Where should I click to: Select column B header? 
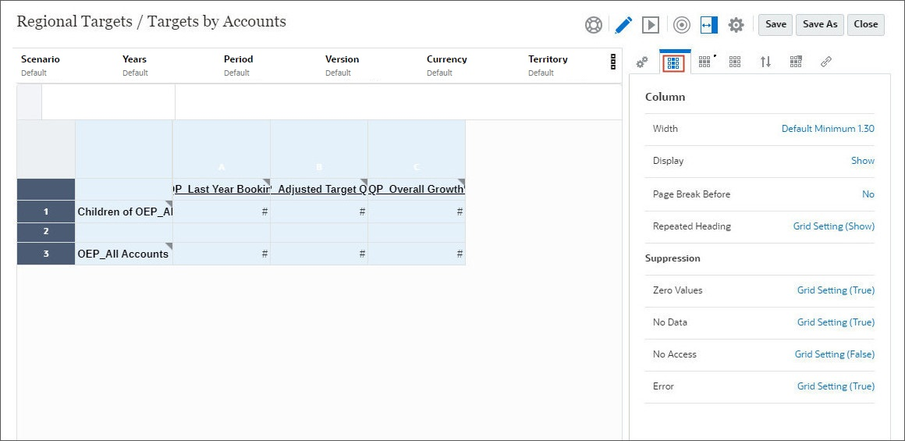pyautogui.click(x=318, y=150)
